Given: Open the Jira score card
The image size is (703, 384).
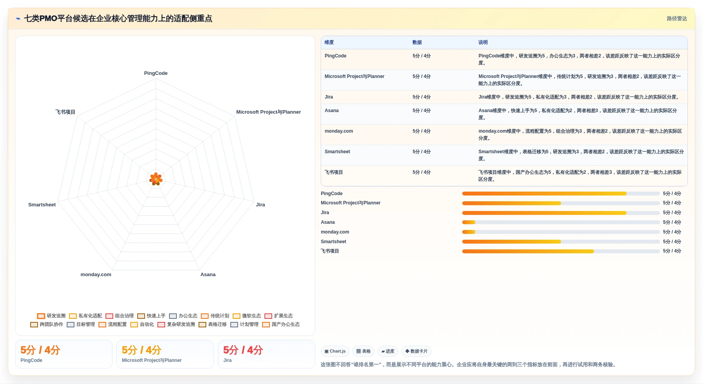Looking at the screenshot, I should pyautogui.click(x=266, y=354).
